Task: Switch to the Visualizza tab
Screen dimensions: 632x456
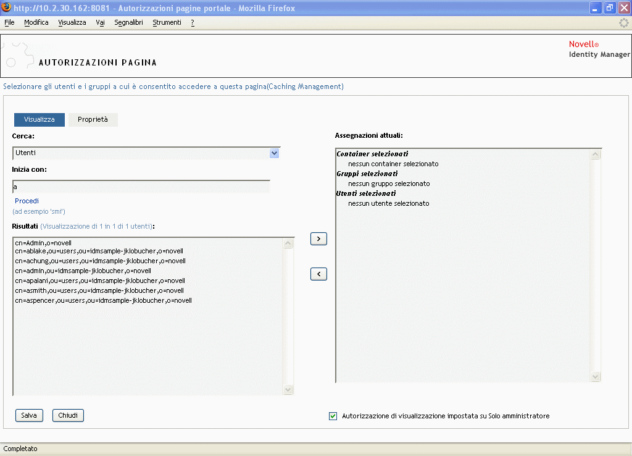Action: coord(39,119)
